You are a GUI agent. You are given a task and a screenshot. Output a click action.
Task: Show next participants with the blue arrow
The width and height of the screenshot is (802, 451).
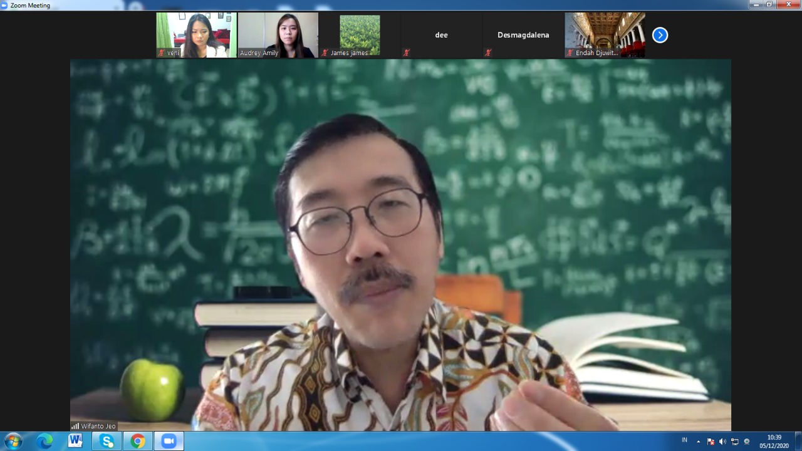pos(660,35)
